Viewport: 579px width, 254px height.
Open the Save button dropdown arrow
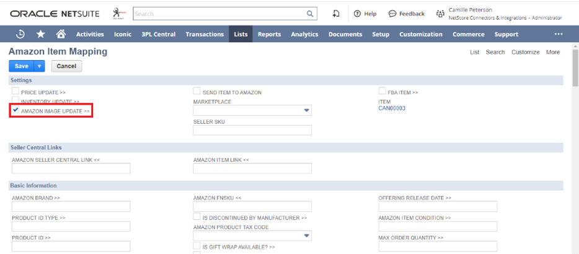40,66
